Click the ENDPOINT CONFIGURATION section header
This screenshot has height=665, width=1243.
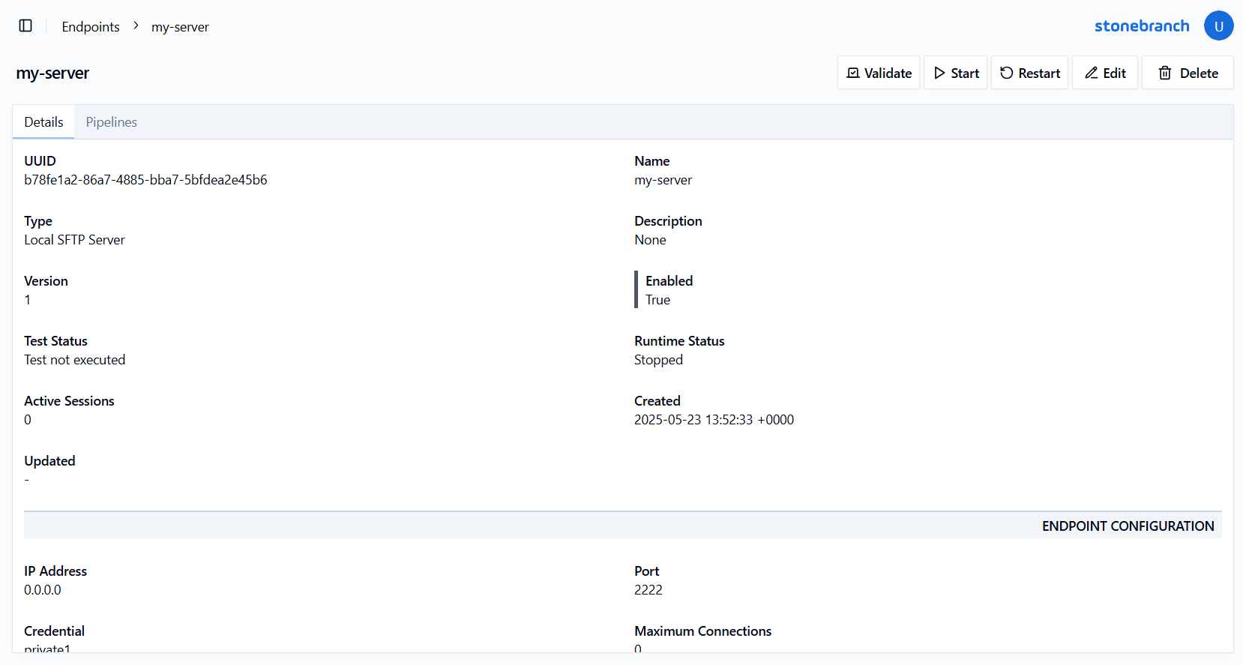[1128, 526]
